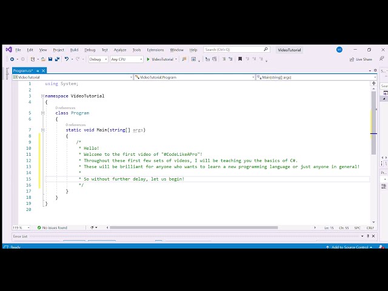Open the Build menu

point(74,50)
